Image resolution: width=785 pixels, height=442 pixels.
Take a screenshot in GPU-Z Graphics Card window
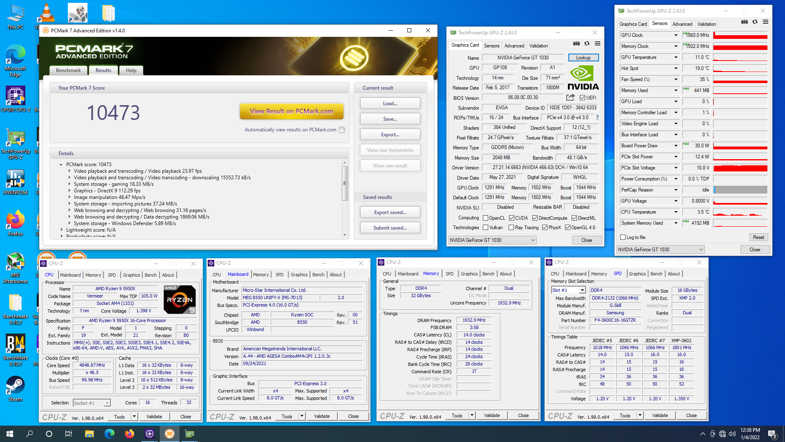click(x=576, y=44)
